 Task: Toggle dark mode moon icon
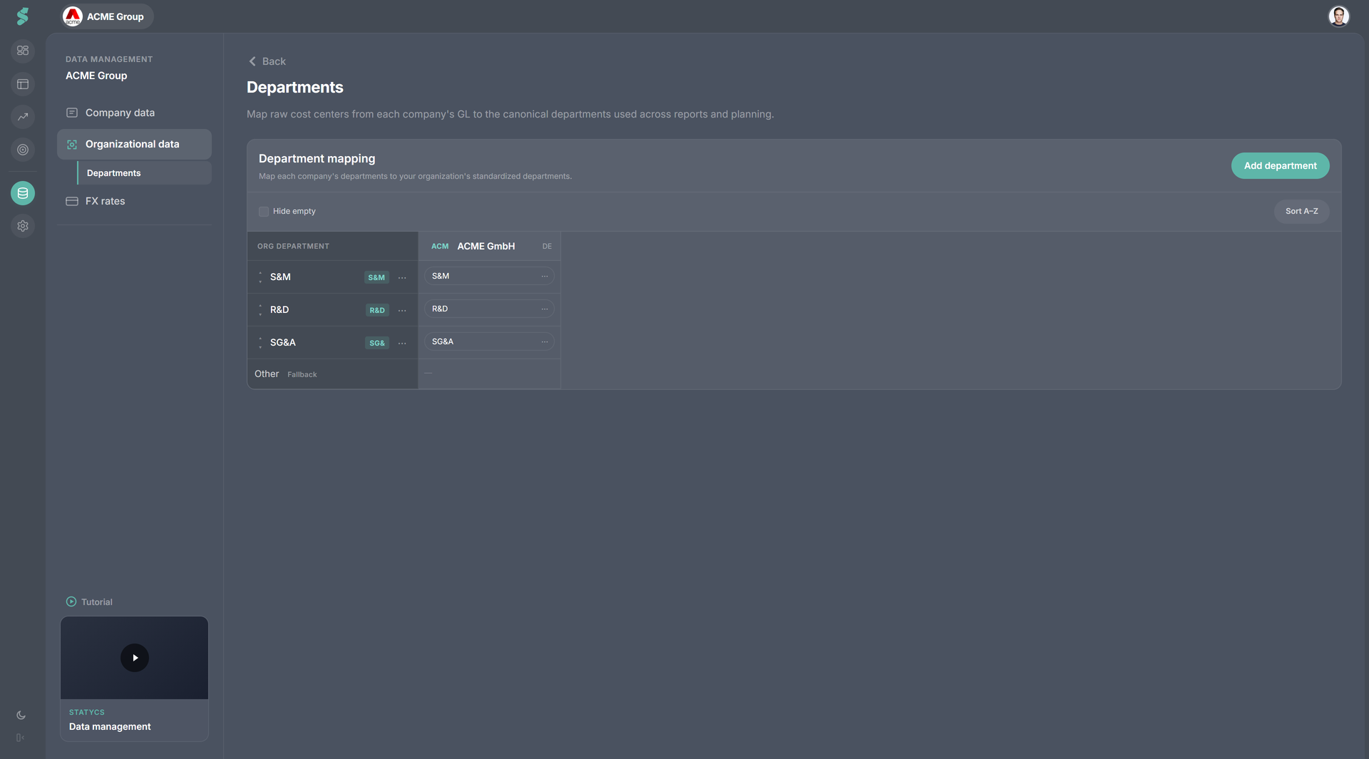coord(21,715)
